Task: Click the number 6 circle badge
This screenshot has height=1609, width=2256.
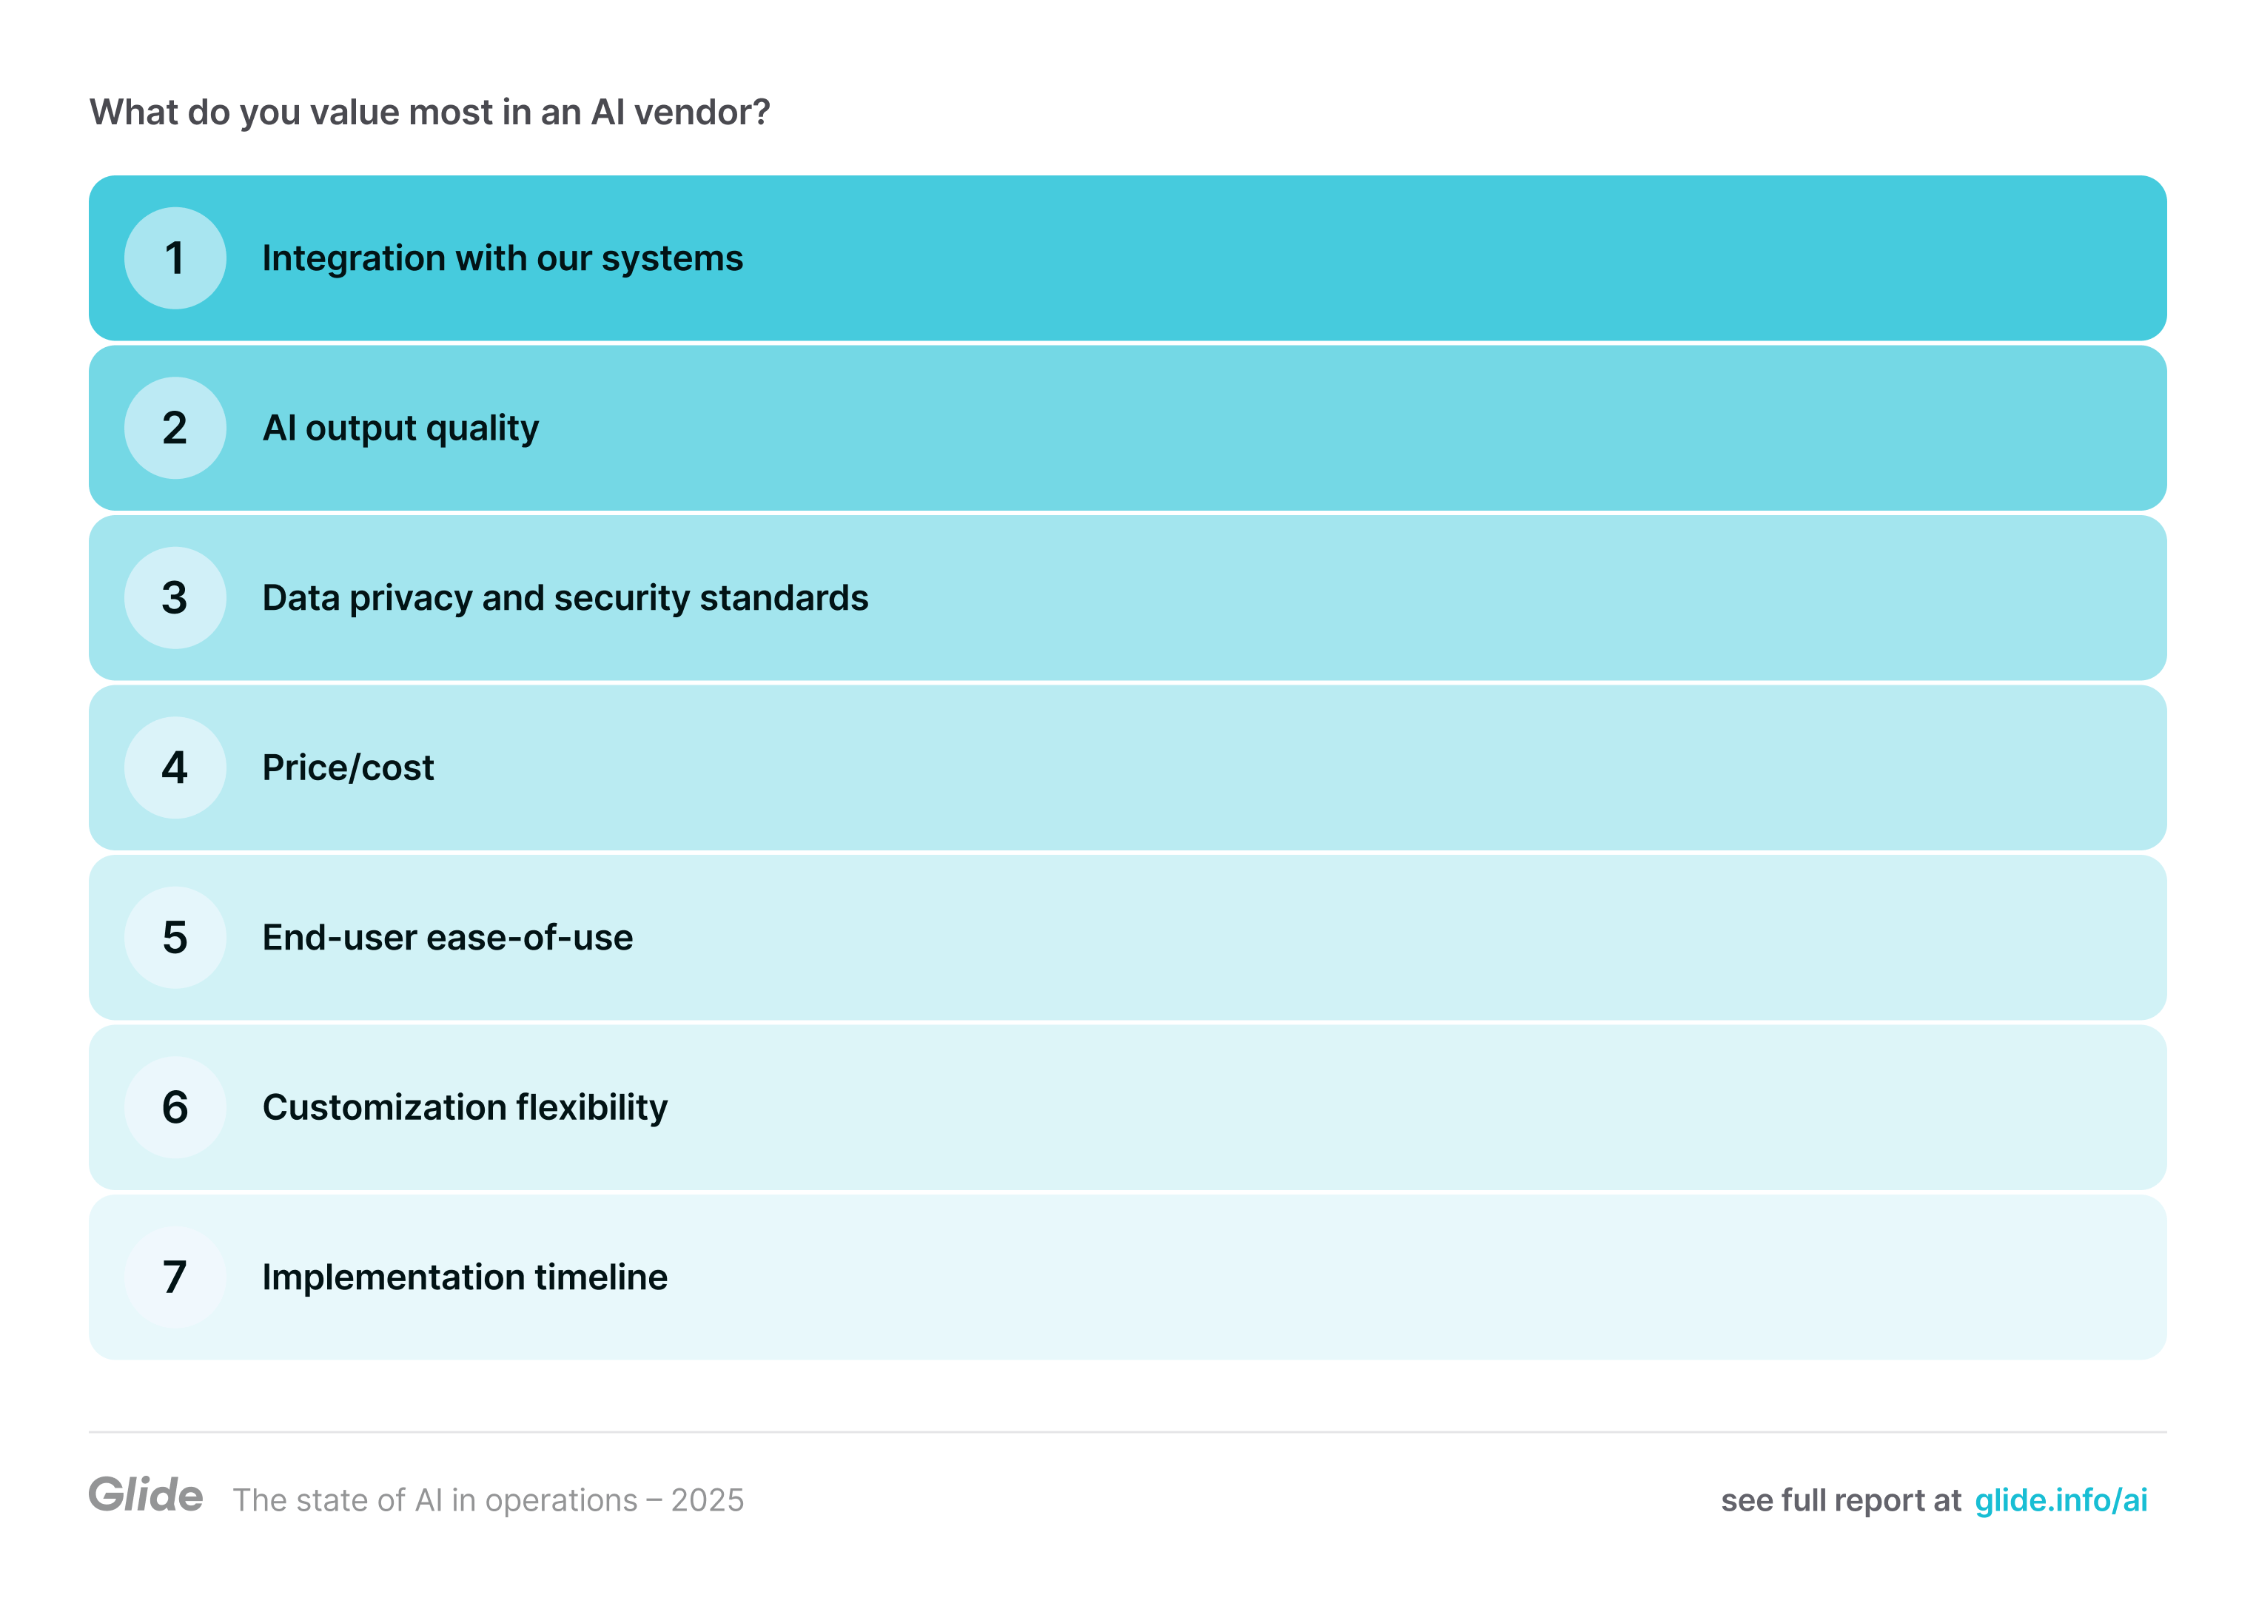Action: (x=175, y=1108)
